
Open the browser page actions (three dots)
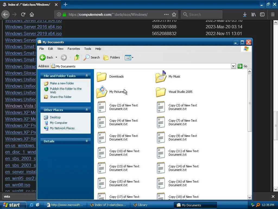(x=166, y=15)
